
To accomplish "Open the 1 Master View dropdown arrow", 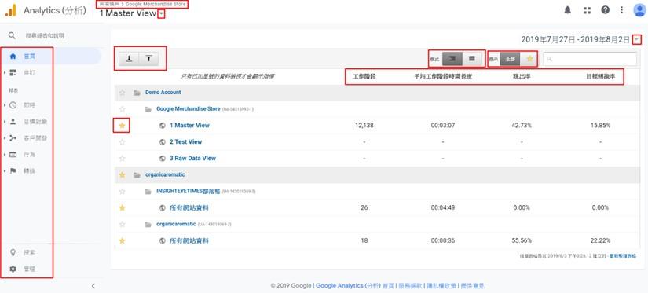I will [161, 14].
